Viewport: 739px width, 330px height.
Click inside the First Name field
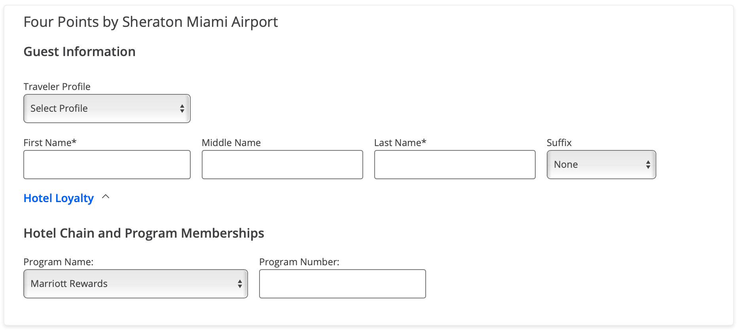coord(107,165)
